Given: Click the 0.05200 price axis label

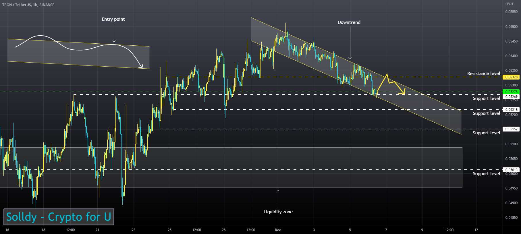Looking at the screenshot, I should pyautogui.click(x=512, y=115).
